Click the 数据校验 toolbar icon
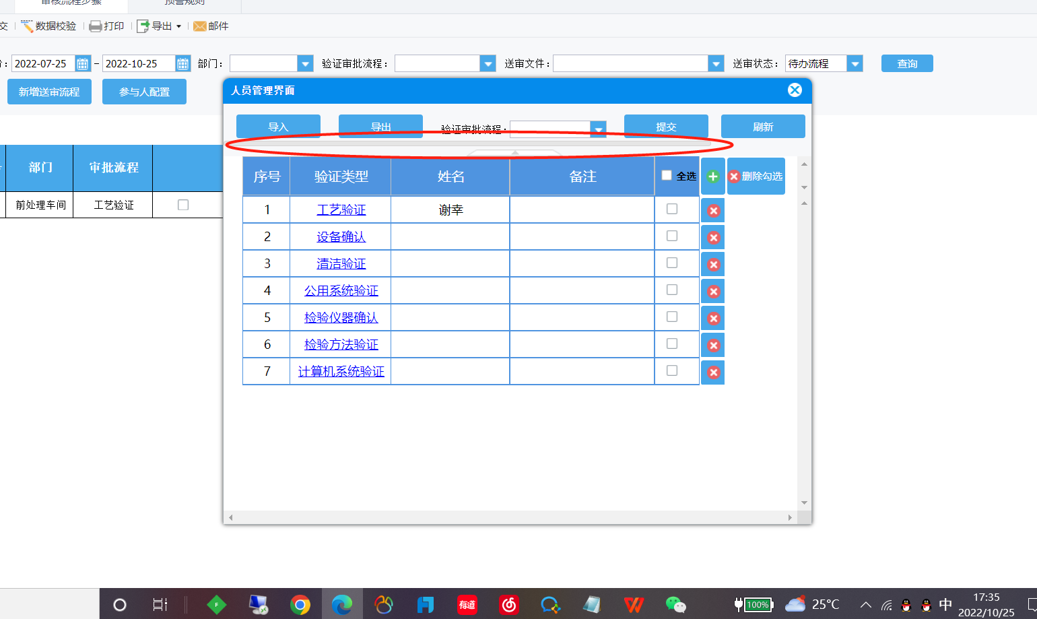This screenshot has height=619, width=1037. pos(27,26)
